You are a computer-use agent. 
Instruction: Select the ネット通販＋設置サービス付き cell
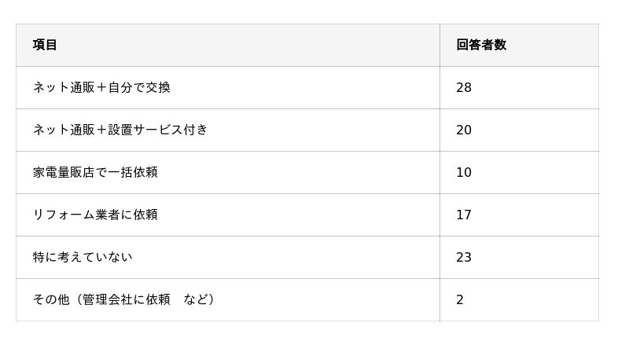[x=120, y=130]
